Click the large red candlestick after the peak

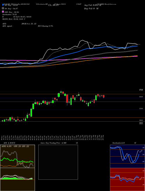pos(67,99)
